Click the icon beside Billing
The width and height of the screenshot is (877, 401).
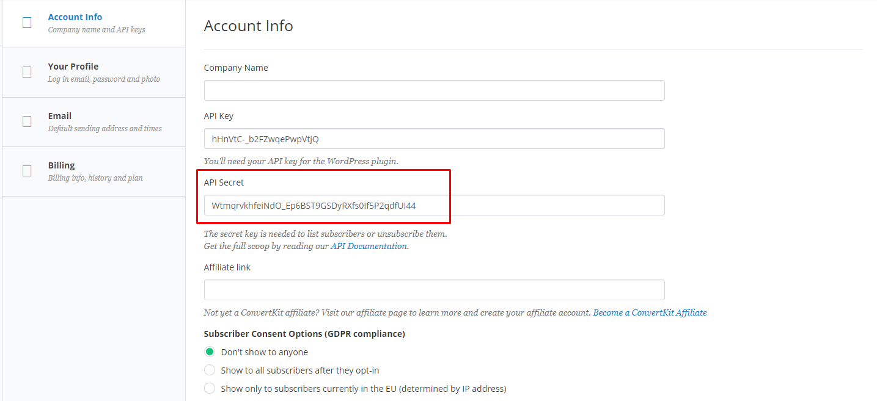click(27, 171)
